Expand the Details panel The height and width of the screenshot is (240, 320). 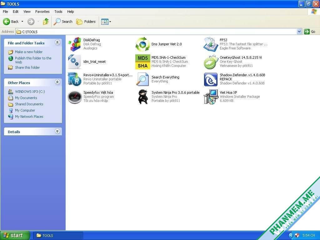57,131
